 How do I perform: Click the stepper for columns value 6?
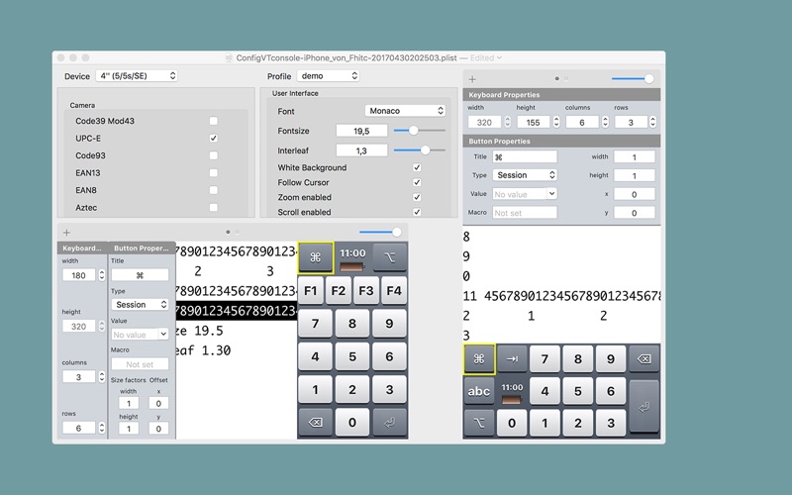tap(605, 122)
